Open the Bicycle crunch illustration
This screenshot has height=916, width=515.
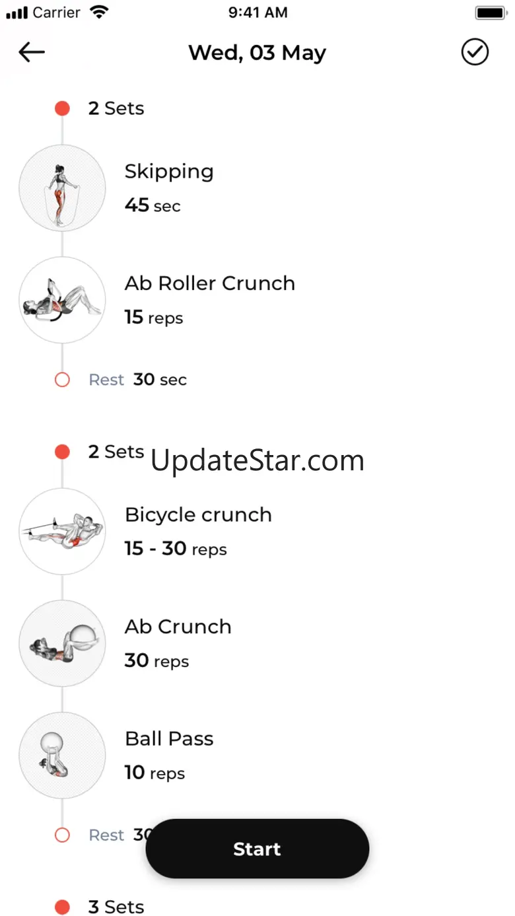click(x=62, y=531)
